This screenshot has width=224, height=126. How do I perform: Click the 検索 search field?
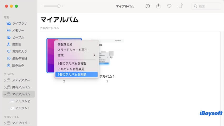click(206, 6)
